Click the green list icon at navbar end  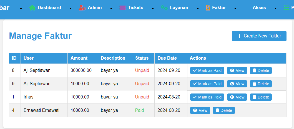(x=286, y=8)
